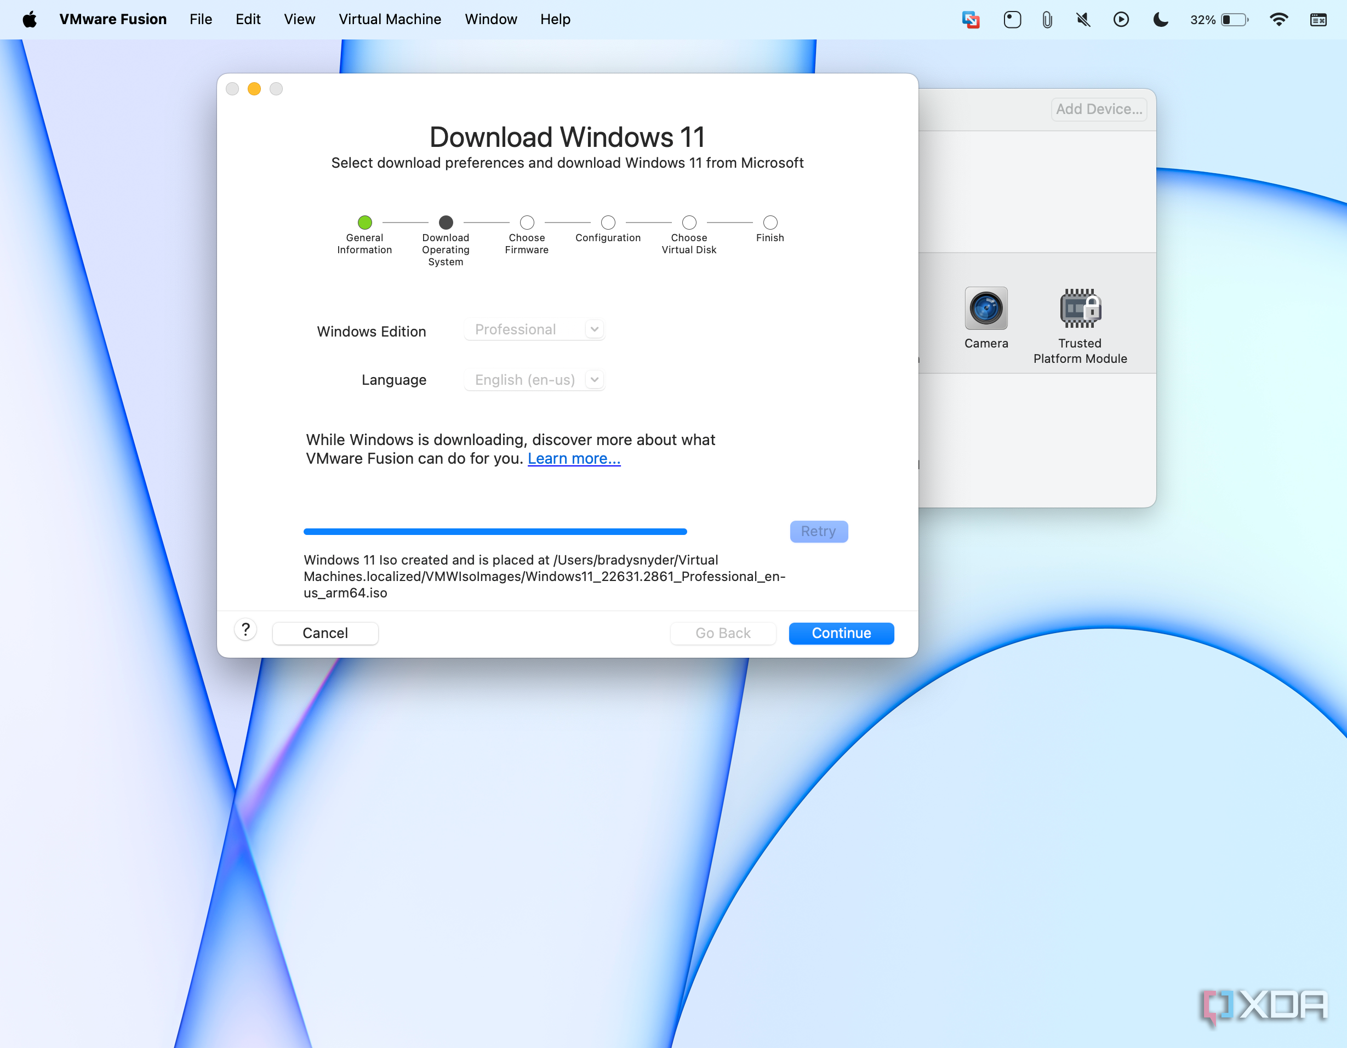Toggle the Do Not Disturb moon icon

tap(1160, 20)
